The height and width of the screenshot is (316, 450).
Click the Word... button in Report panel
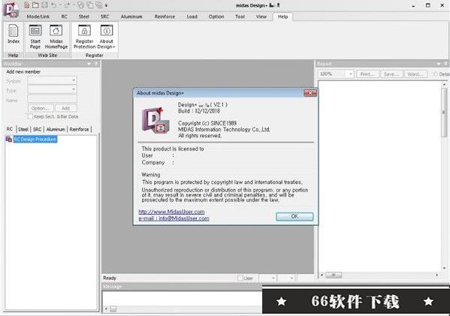click(415, 74)
